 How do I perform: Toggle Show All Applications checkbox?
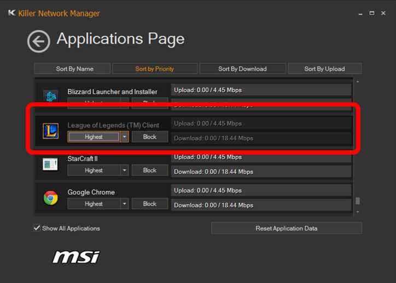click(37, 228)
